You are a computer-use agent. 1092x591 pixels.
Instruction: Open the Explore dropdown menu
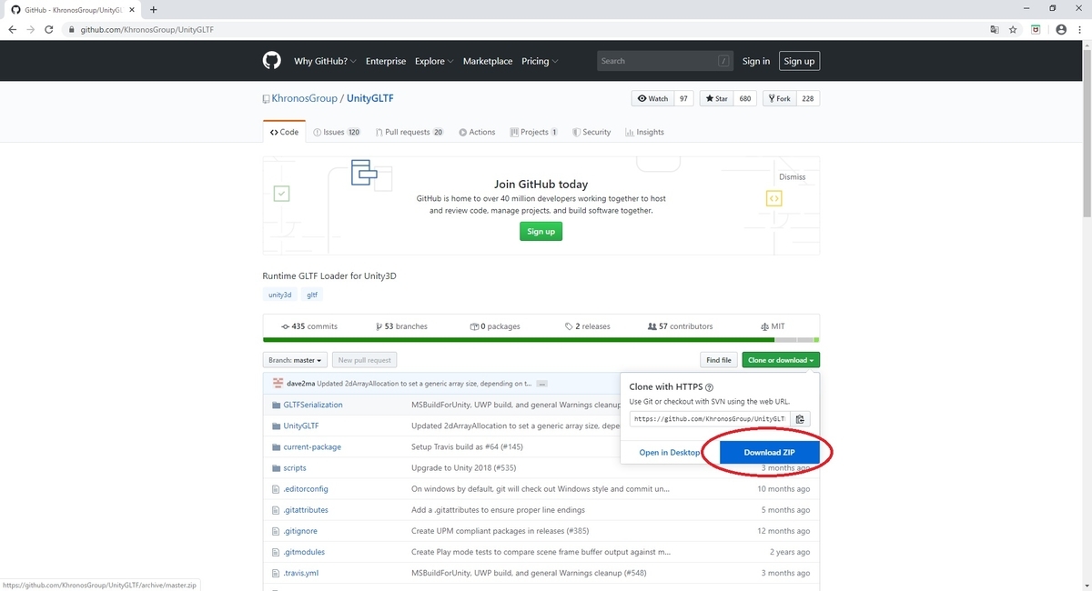(x=434, y=61)
